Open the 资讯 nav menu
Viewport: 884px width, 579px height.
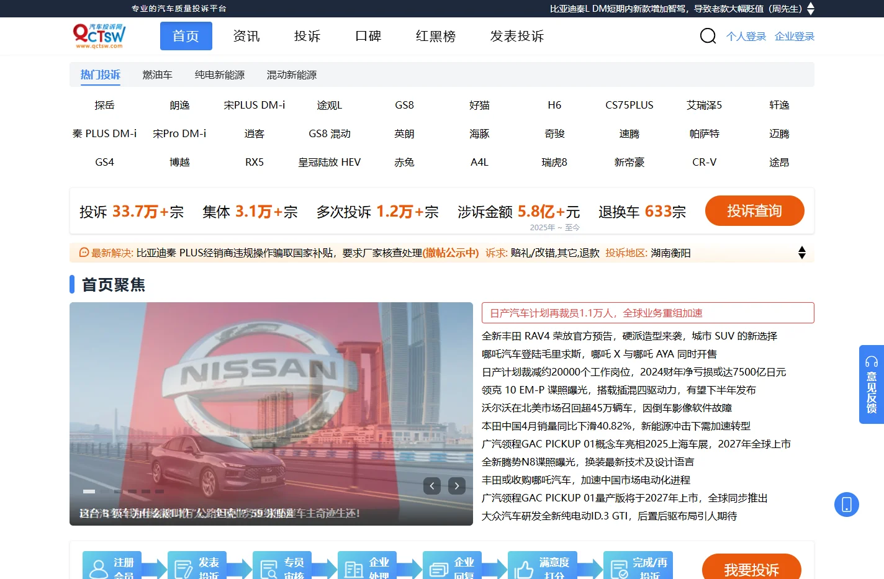[246, 36]
